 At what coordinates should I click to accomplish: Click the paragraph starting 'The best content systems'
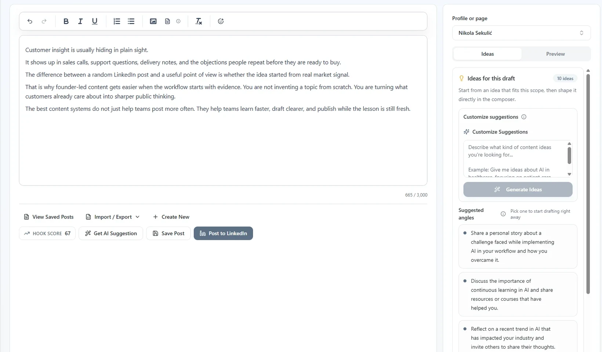point(218,109)
